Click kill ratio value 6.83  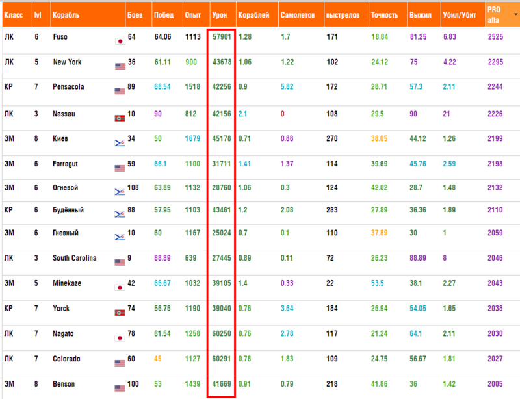click(x=450, y=37)
